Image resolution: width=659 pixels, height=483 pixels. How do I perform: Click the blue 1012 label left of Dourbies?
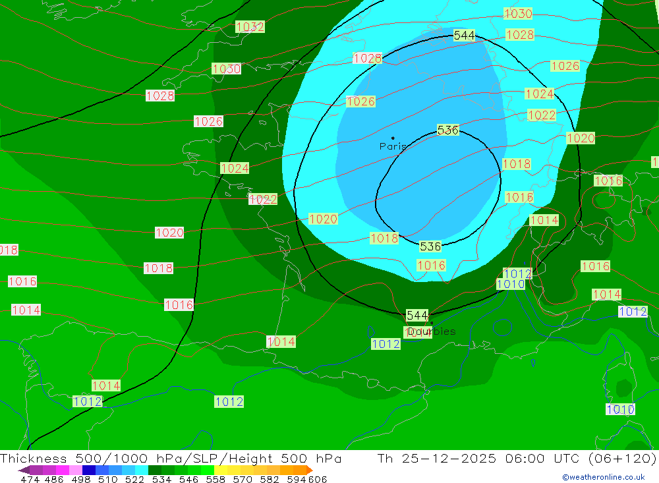tap(386, 344)
